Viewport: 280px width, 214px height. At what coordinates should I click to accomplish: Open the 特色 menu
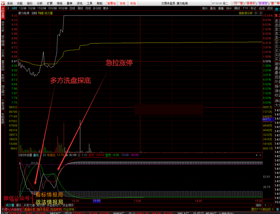(x=60, y=3)
